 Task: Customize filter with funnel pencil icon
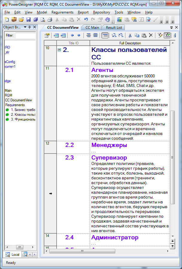160,35
